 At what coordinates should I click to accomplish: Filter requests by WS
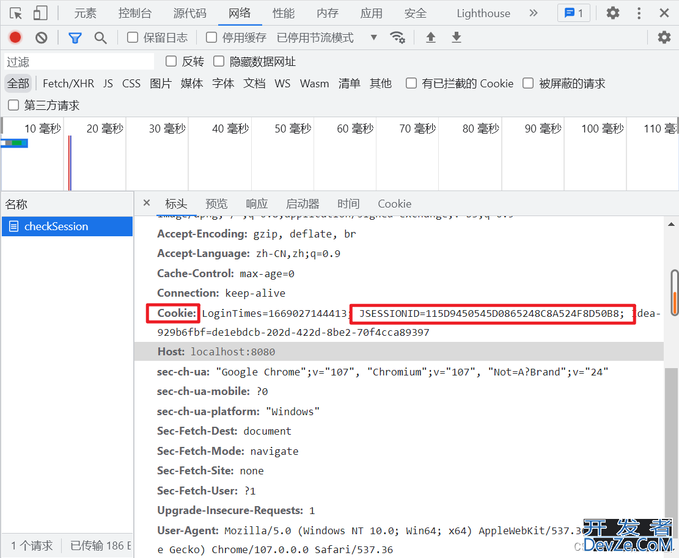coord(282,83)
